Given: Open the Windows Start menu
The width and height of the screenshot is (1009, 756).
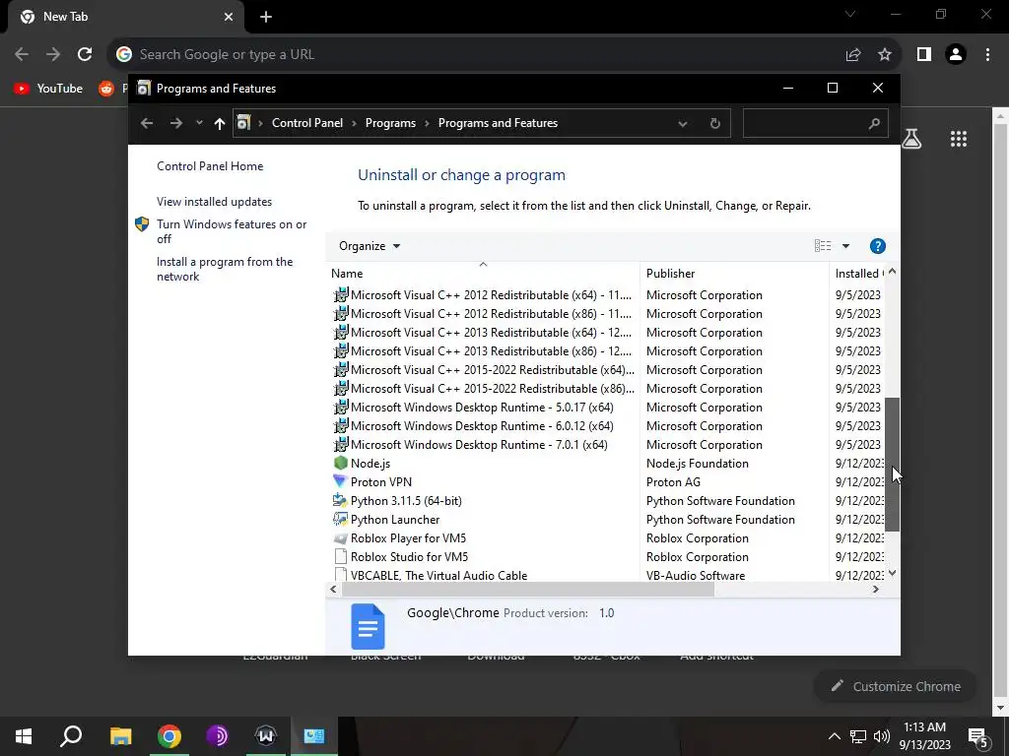Looking at the screenshot, I should (24, 736).
